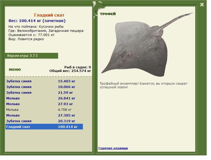
Task: Select the 10.066 кг Зубатка синяя row
Action: (44, 87)
